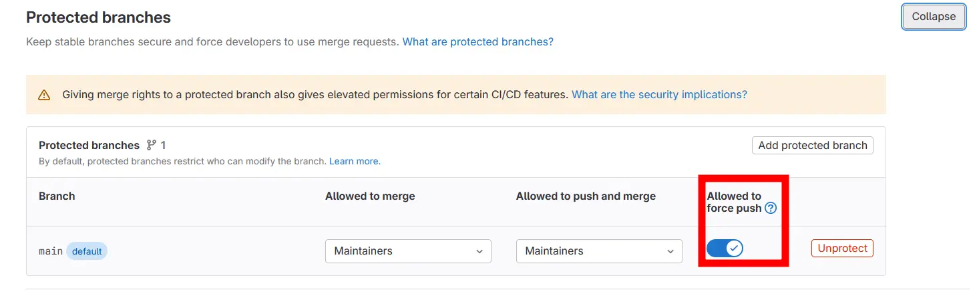The height and width of the screenshot is (300, 973).
Task: Disable the Allowed to force push toggle
Action: point(725,249)
